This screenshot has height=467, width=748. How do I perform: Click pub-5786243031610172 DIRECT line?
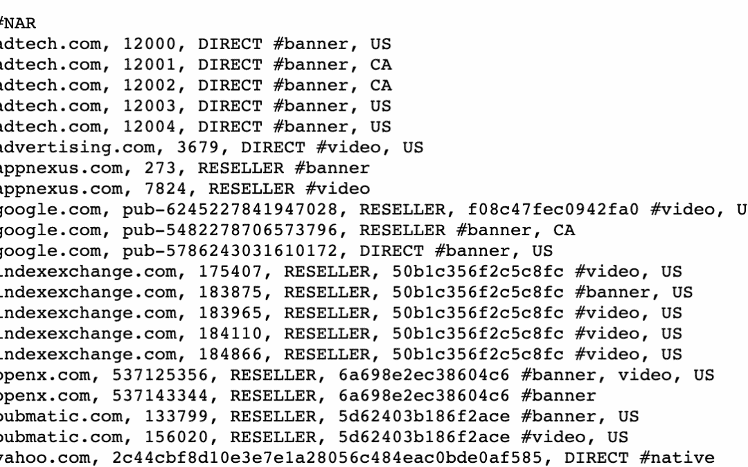coord(276,251)
